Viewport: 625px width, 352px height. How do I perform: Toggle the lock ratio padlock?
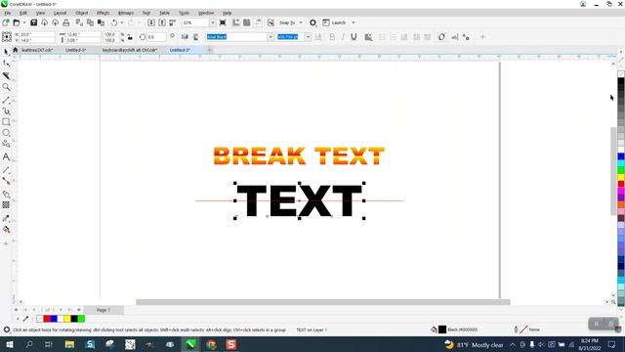click(x=130, y=37)
